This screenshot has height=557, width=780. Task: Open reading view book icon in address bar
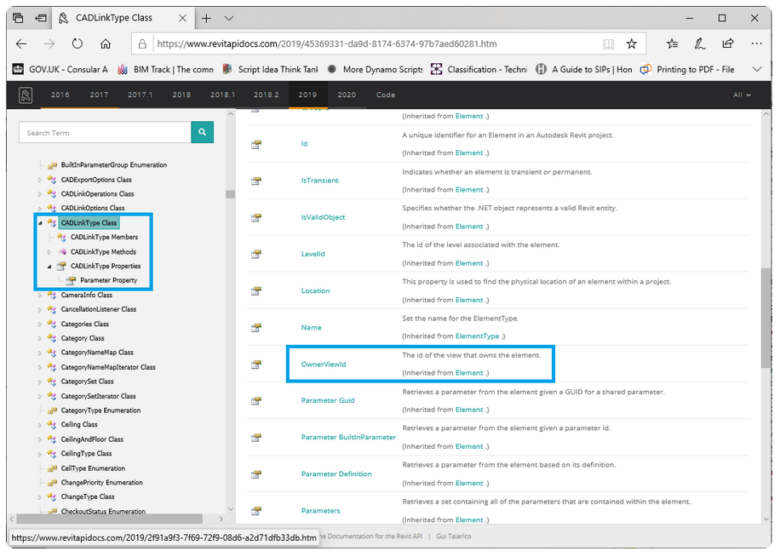608,43
